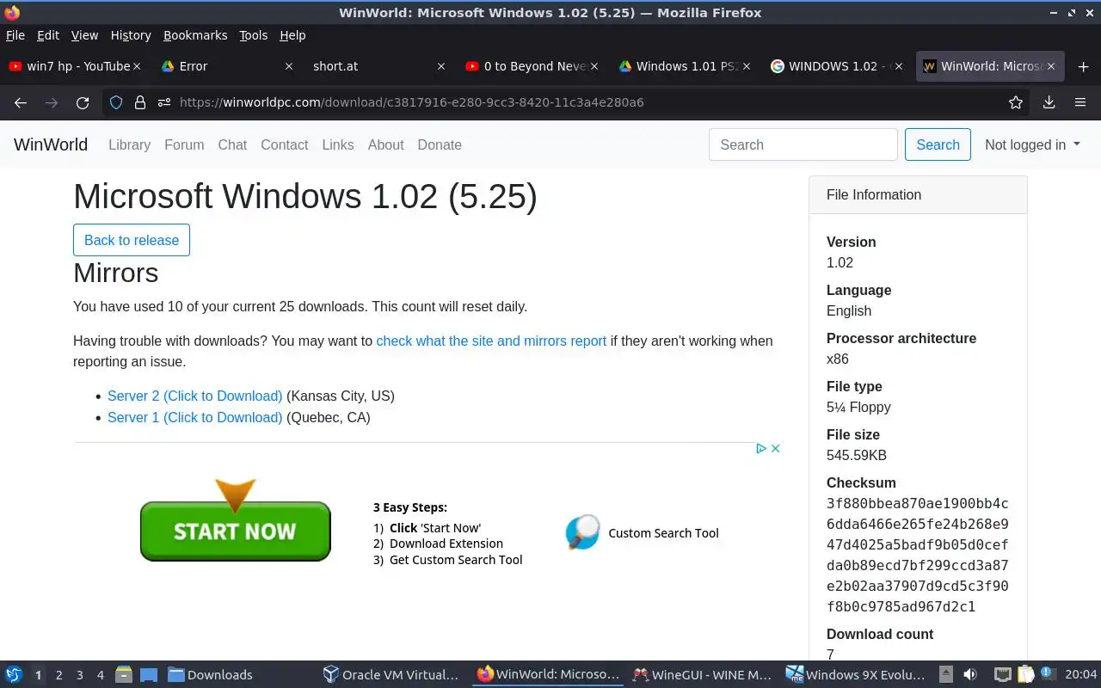Viewport: 1101px width, 688px height.
Task: Download from Server 2 (Kansas City)
Action: click(x=194, y=396)
